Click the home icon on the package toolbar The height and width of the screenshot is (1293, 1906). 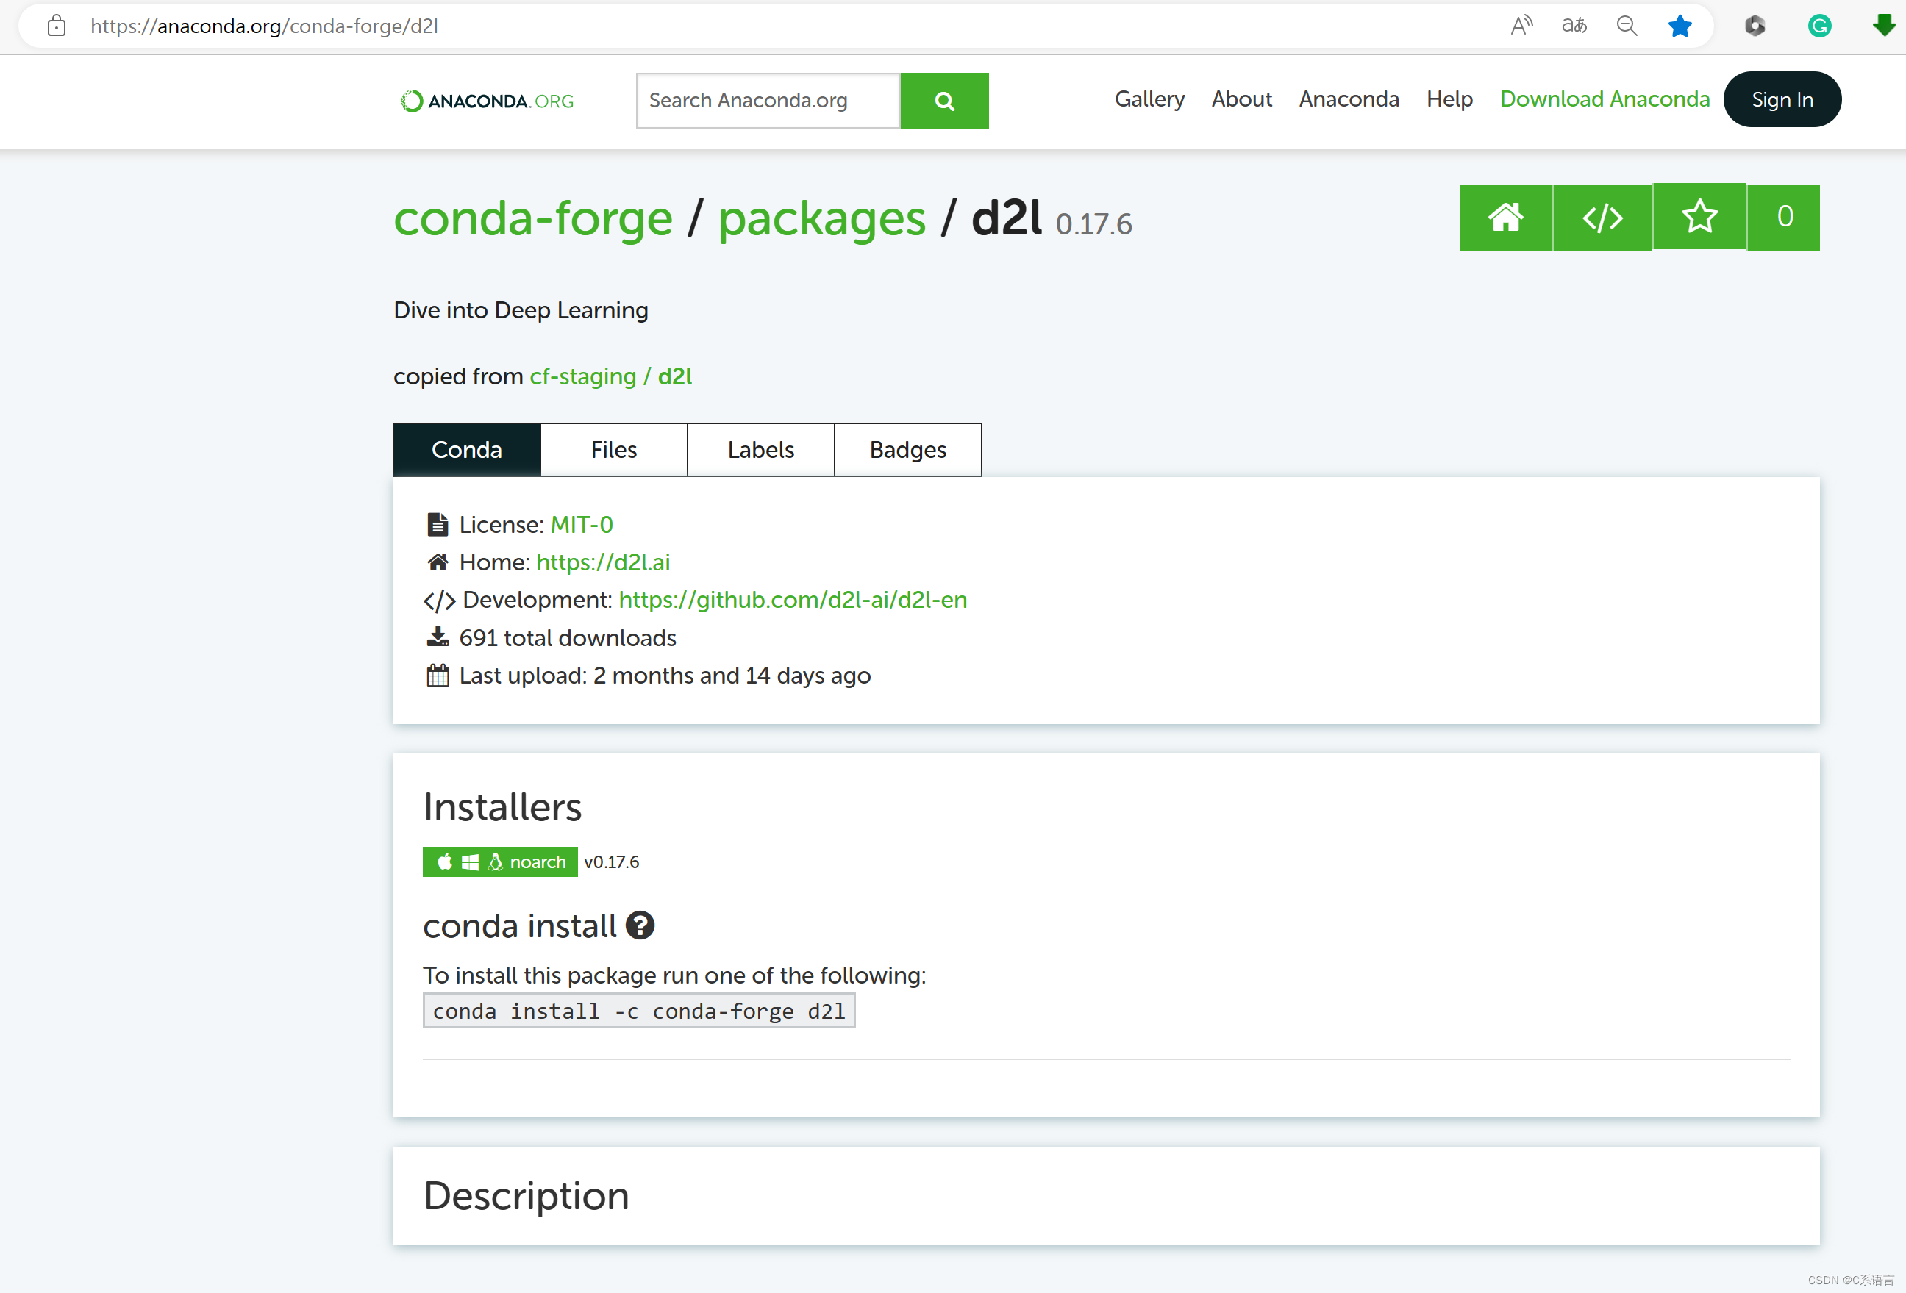click(x=1505, y=218)
